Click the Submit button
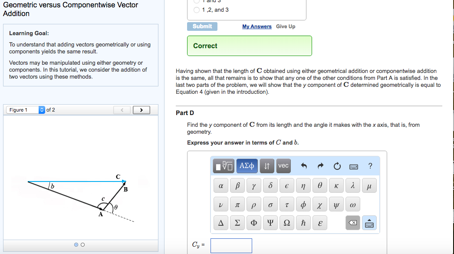454x254 pixels. [202, 26]
